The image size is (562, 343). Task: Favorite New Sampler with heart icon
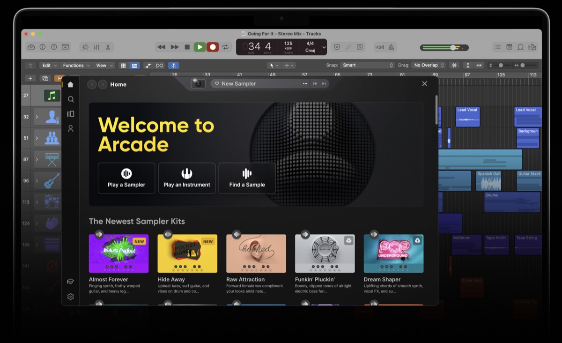click(x=217, y=83)
